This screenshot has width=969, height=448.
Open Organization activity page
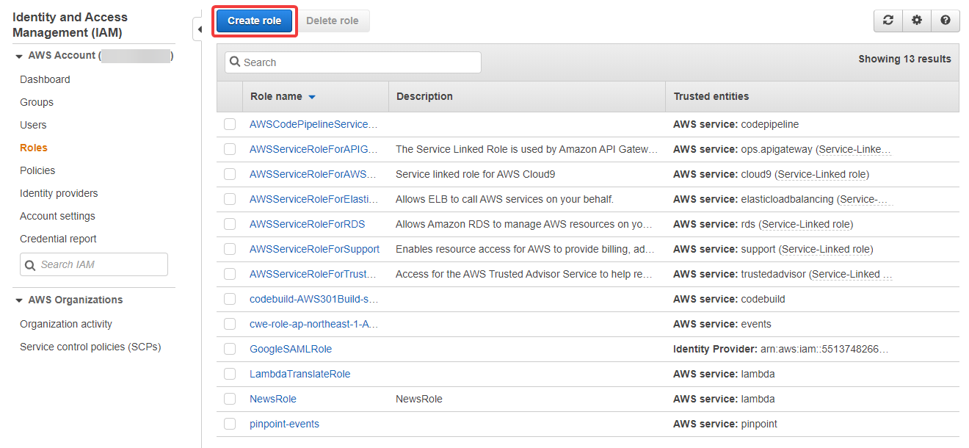tap(66, 324)
